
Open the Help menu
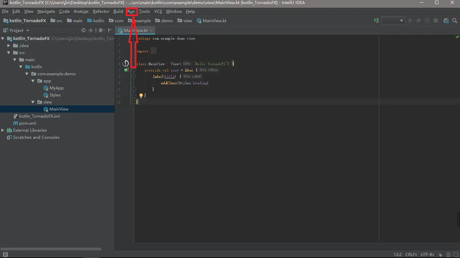190,11
